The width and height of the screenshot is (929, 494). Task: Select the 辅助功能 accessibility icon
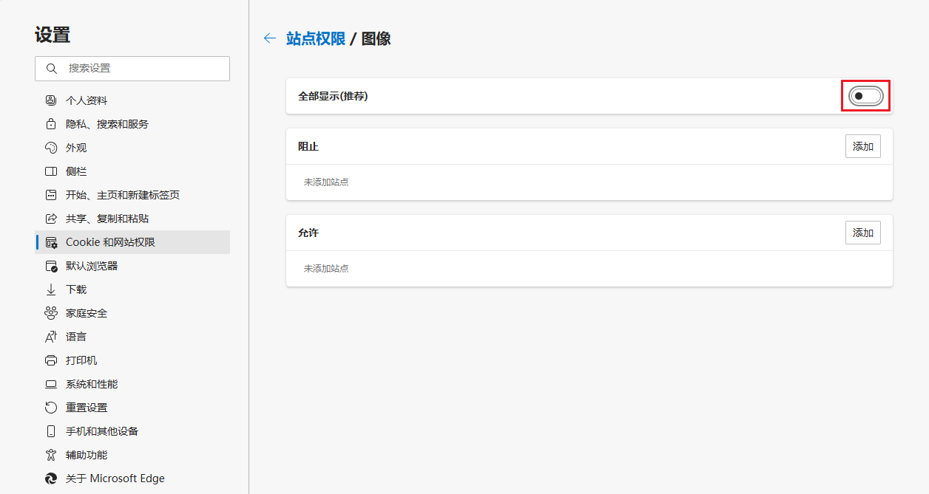(50, 454)
